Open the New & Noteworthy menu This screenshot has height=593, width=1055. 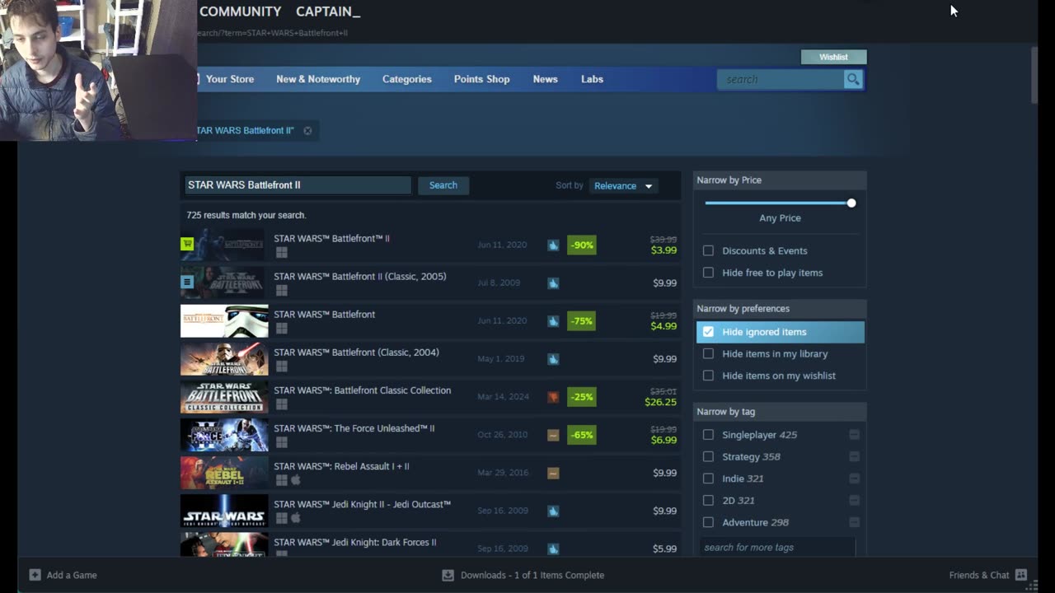coord(318,79)
